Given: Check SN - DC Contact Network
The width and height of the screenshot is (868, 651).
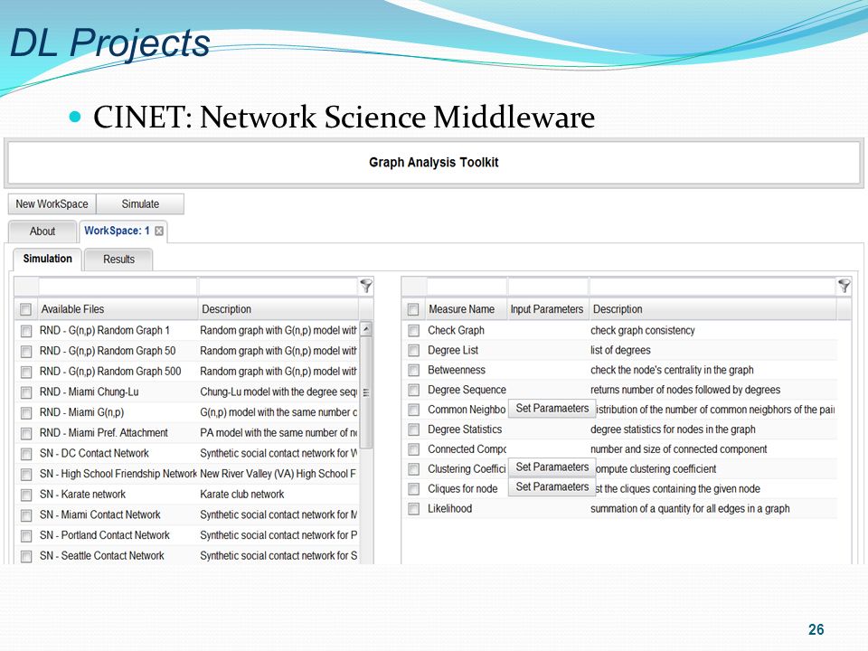Looking at the screenshot, I should (26, 454).
